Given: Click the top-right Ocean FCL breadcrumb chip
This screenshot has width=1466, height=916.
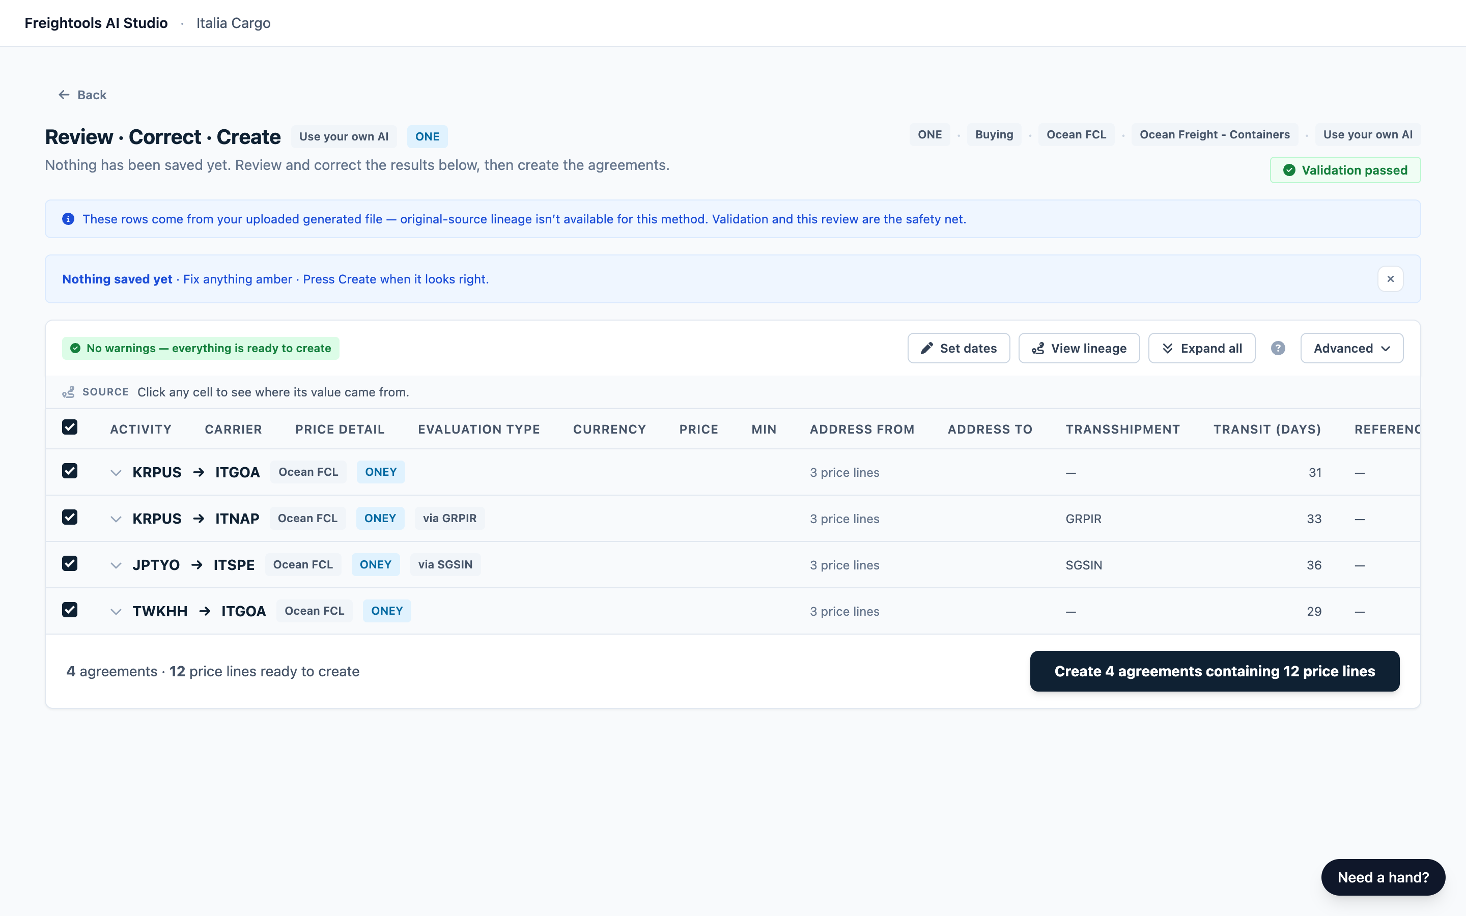Looking at the screenshot, I should pos(1076,134).
